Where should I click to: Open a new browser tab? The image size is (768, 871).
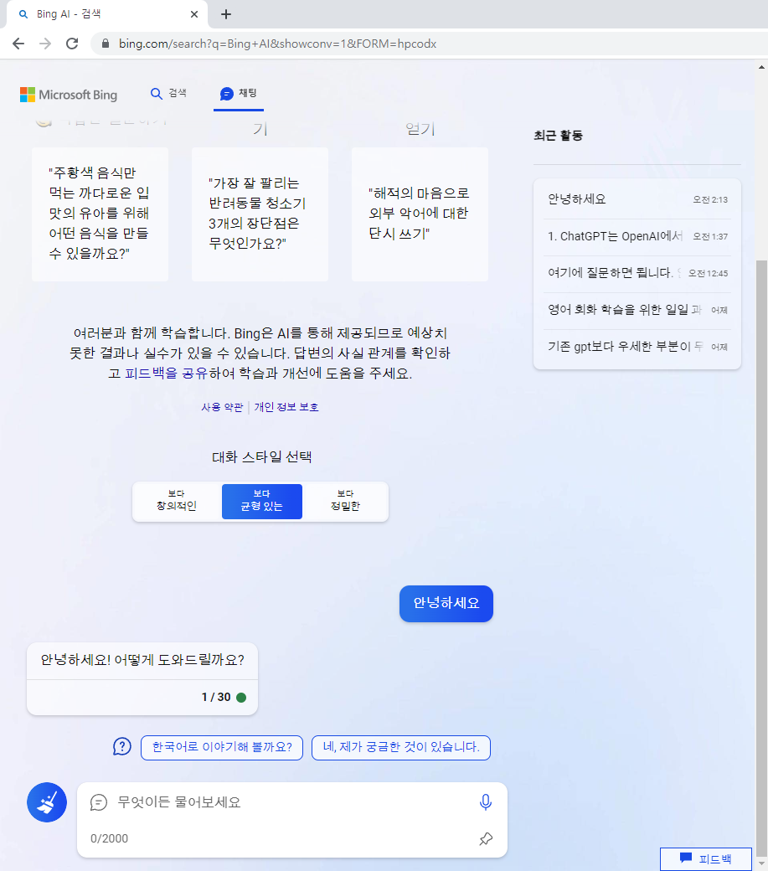coord(226,14)
